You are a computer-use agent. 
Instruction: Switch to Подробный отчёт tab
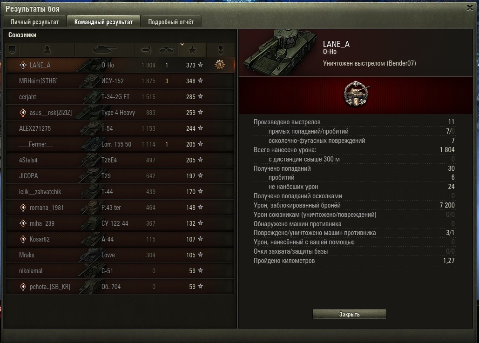[x=171, y=22]
